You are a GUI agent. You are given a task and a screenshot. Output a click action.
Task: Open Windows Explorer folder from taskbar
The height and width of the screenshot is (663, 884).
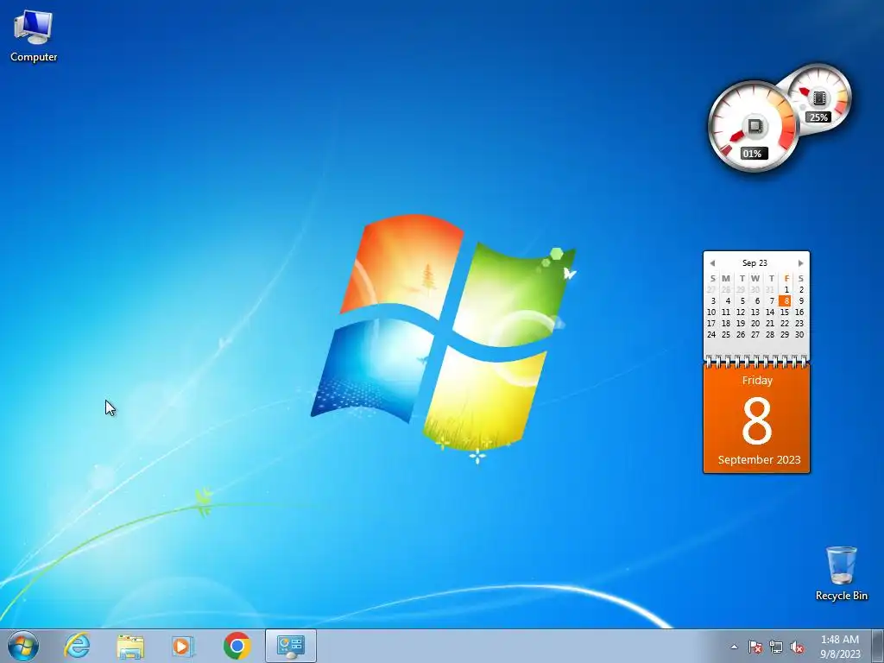(x=130, y=646)
